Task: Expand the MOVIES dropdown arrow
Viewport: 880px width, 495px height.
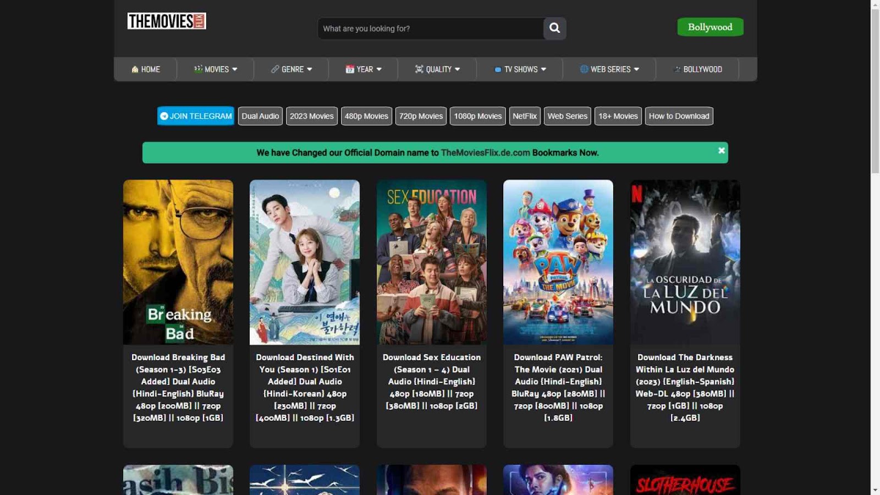Action: (x=235, y=69)
